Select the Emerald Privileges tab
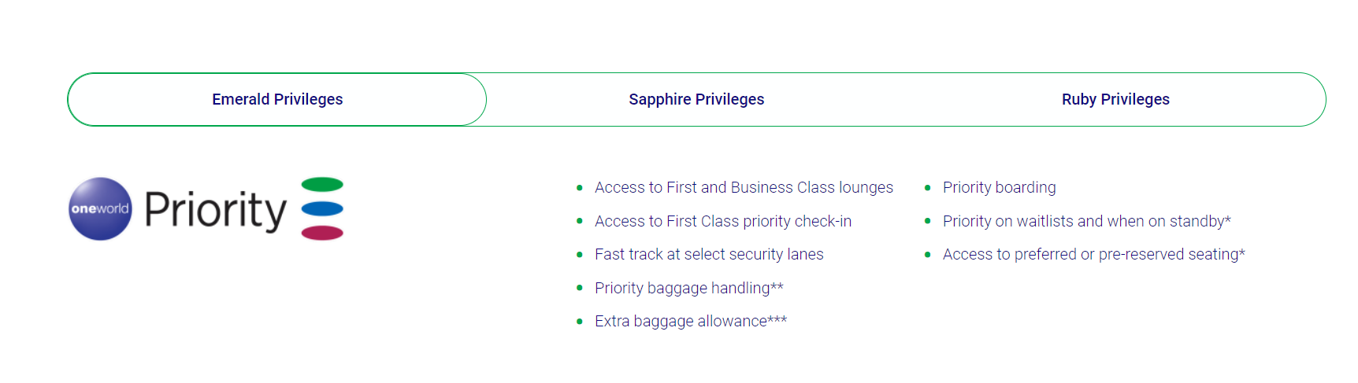Screen dimensions: 1358x383 (x=277, y=99)
